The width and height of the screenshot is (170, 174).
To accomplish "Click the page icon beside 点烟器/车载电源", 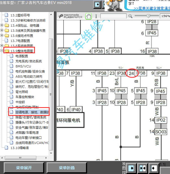I will [x=12, y=132].
